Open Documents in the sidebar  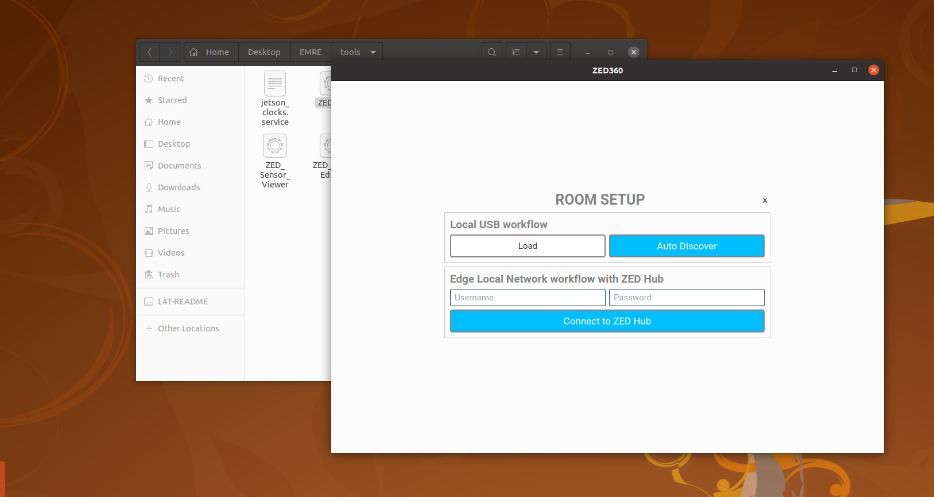click(190, 166)
